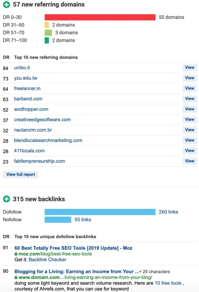Click the yellow DR 31–50 bar
Image resolution: width=199 pixels, height=292 pixels.
tap(47, 25)
